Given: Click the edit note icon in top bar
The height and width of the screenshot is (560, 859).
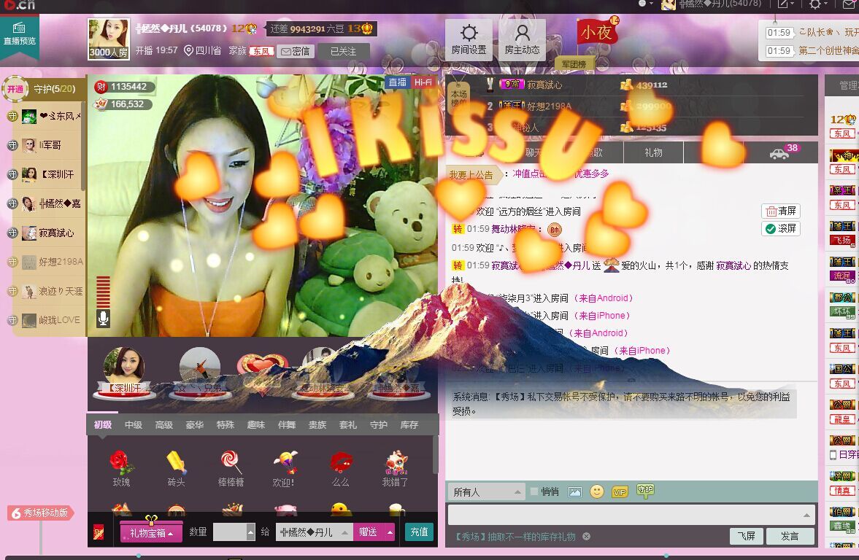Looking at the screenshot, I should (x=783, y=4).
